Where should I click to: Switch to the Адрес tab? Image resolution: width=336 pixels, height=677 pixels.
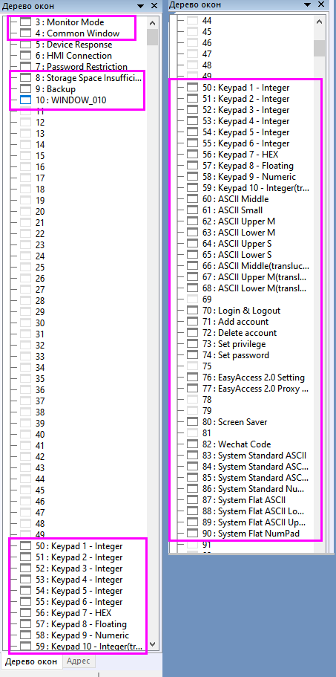click(79, 661)
